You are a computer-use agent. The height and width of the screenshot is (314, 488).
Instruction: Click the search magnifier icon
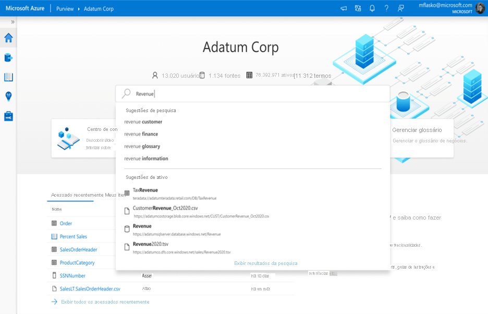[x=126, y=93]
